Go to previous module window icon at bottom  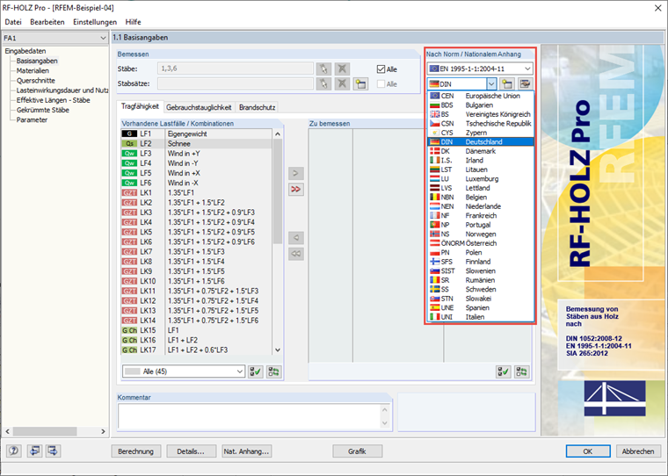coord(34,451)
